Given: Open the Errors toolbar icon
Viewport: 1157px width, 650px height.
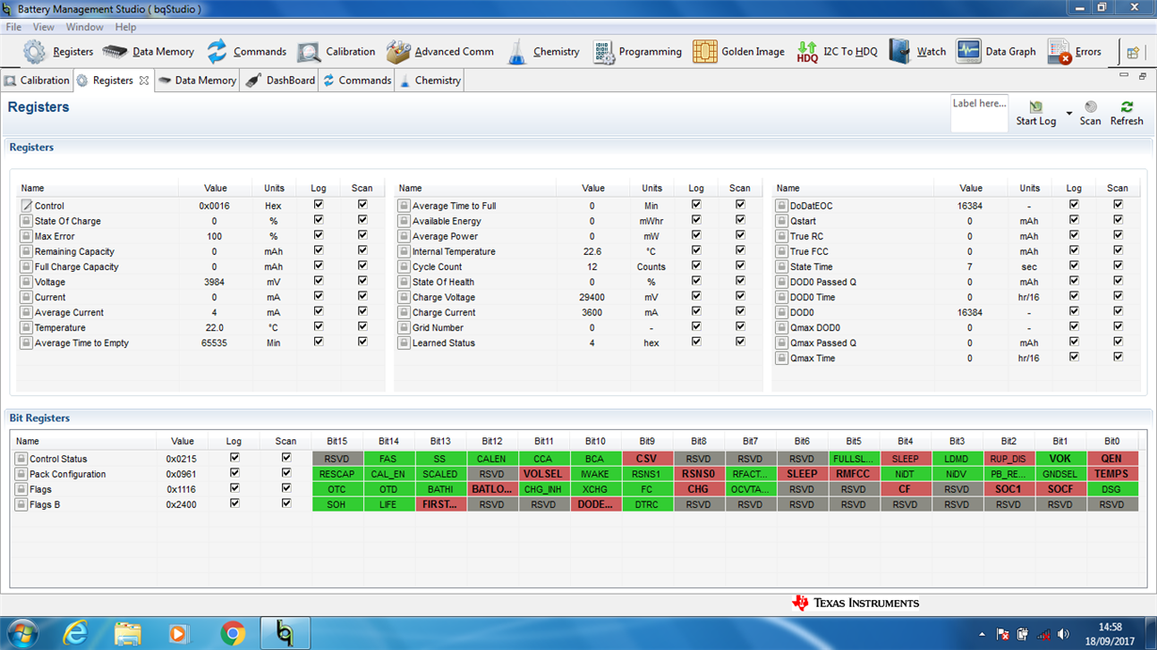Looking at the screenshot, I should [1059, 52].
